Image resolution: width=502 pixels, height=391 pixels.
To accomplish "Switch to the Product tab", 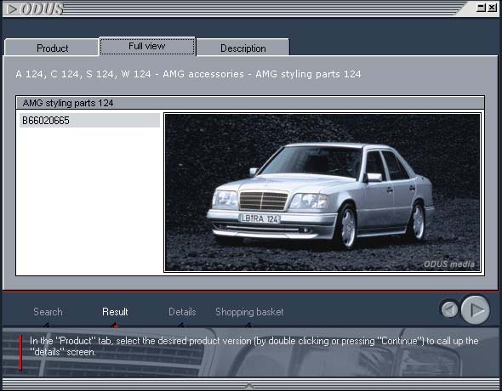I will pos(52,48).
